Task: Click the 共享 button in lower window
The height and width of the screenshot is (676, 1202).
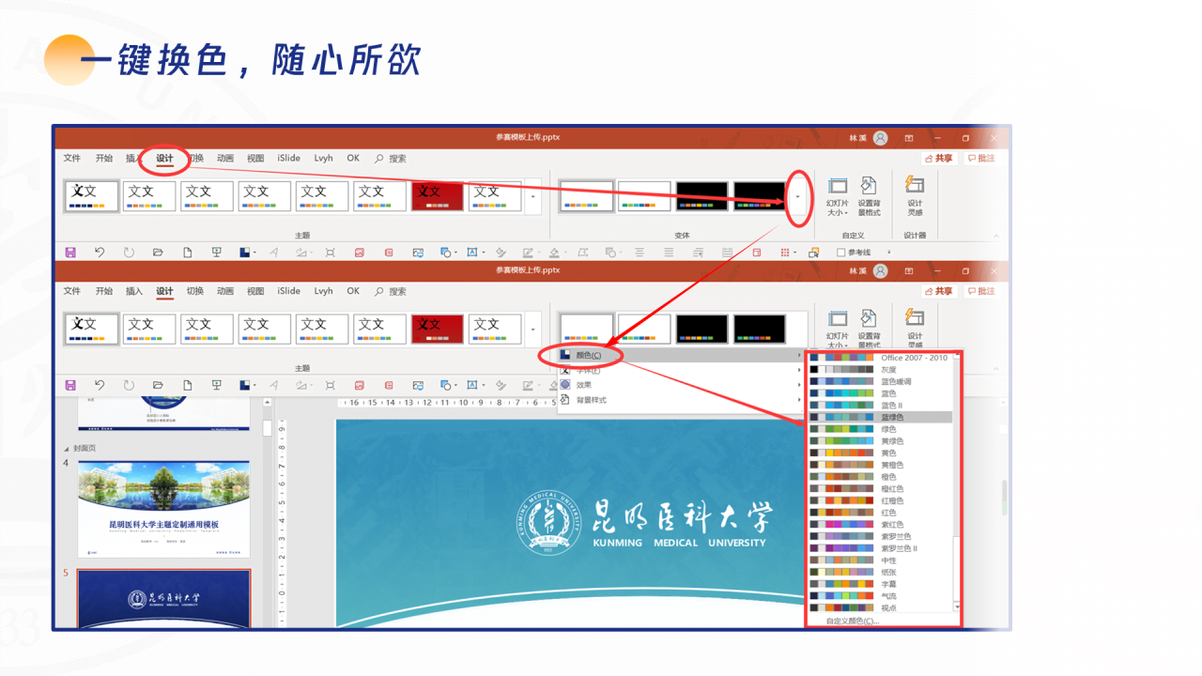Action: 939,292
